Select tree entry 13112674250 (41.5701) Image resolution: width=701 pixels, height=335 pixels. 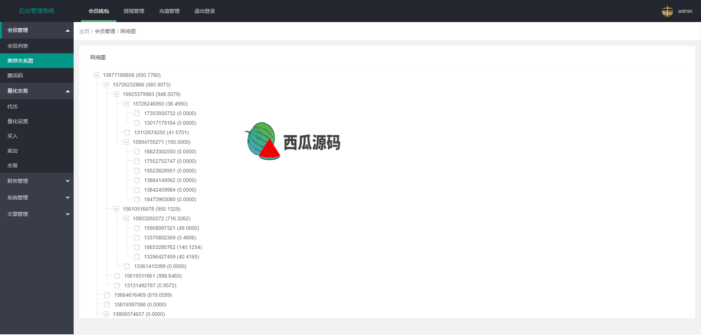click(x=161, y=132)
